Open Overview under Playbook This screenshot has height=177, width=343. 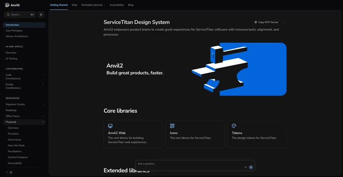pyautogui.click(x=13, y=128)
